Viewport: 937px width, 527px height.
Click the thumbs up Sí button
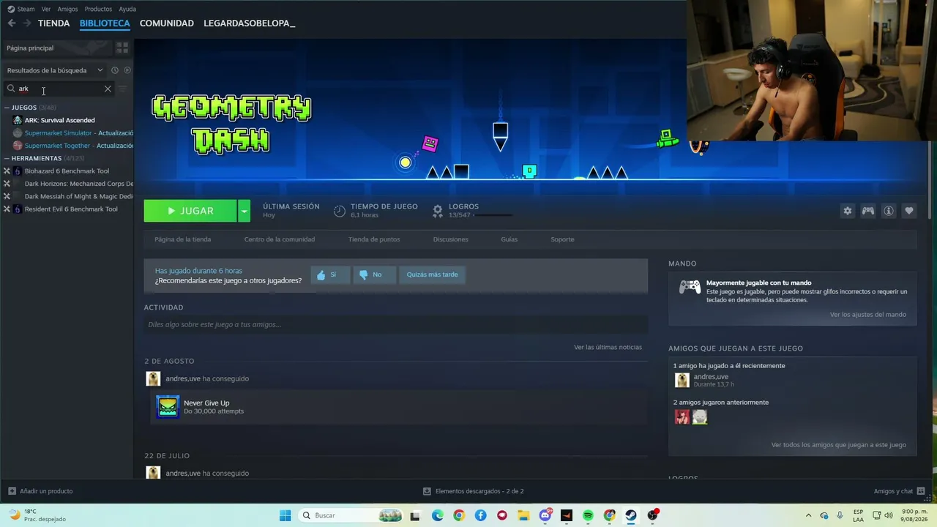click(x=330, y=274)
